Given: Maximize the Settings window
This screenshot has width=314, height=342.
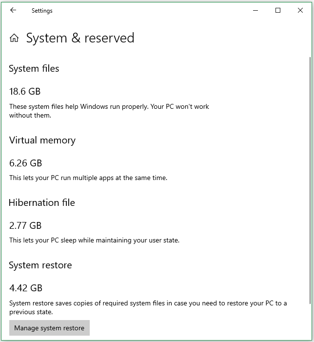Looking at the screenshot, I should [278, 10].
